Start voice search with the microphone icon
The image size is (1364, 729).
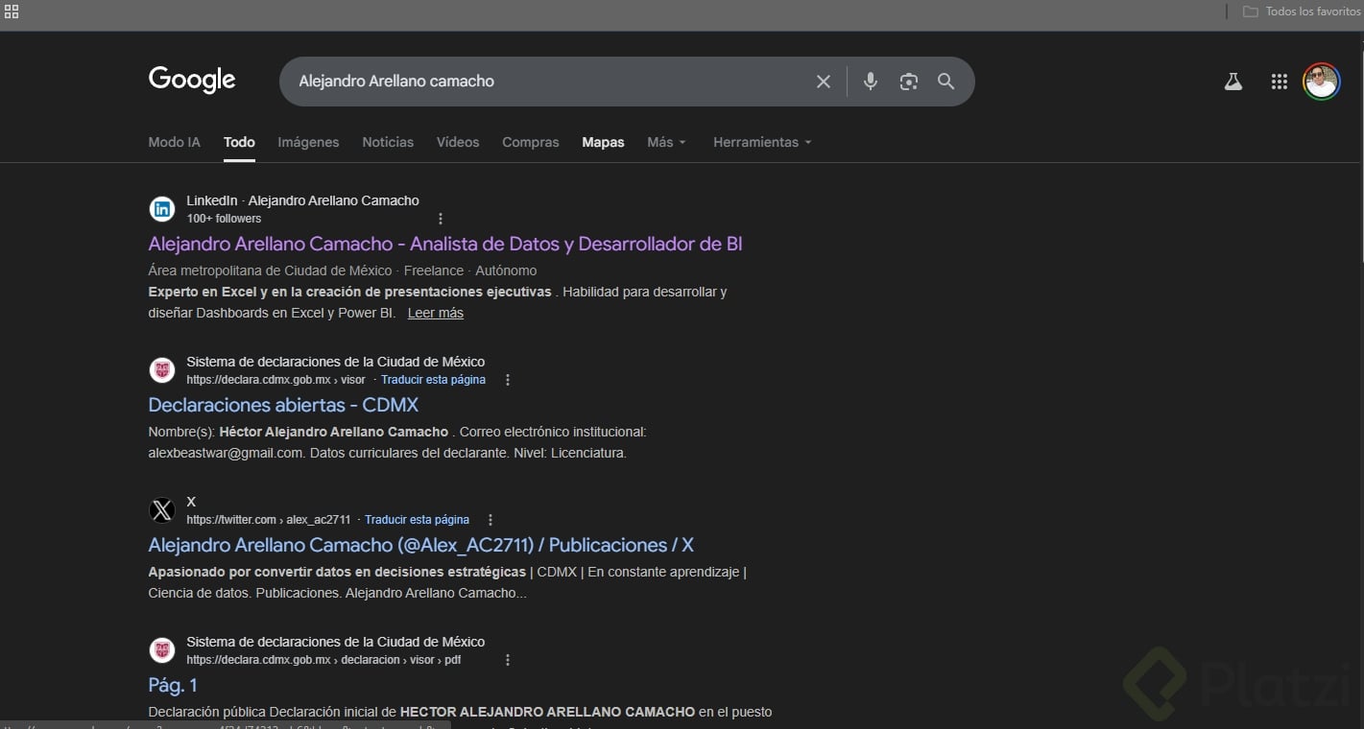[871, 82]
